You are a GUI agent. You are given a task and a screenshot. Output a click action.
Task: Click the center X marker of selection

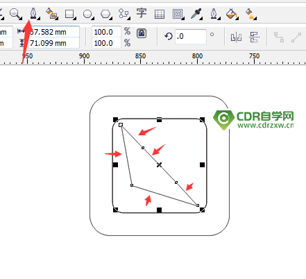click(159, 164)
